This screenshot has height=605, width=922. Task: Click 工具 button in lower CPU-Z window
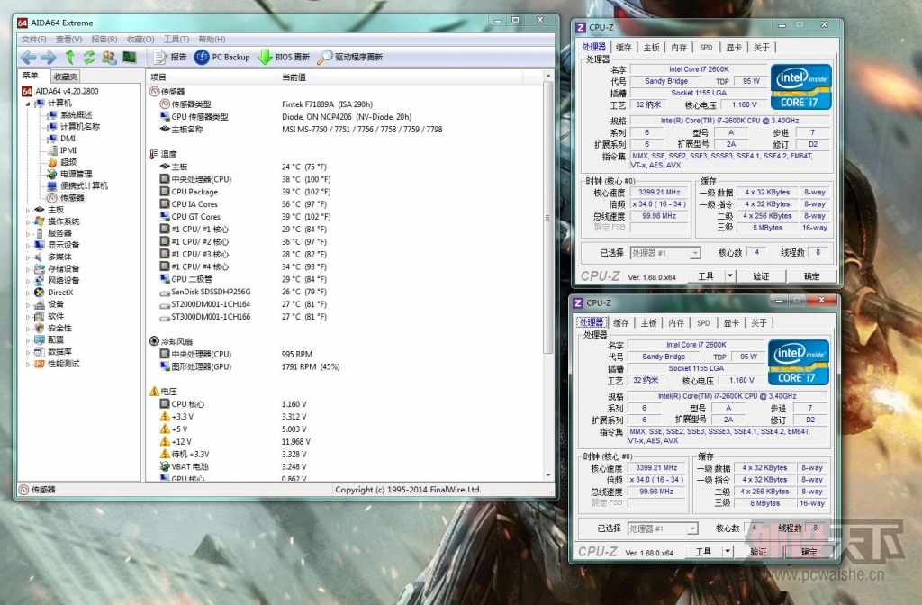pos(703,552)
